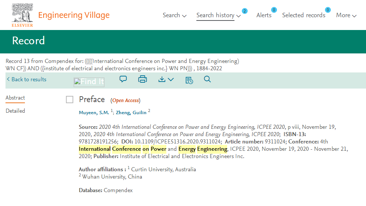Expand the Search dropdown menu
Screen dimensions: 366x206
pyautogui.click(x=174, y=15)
